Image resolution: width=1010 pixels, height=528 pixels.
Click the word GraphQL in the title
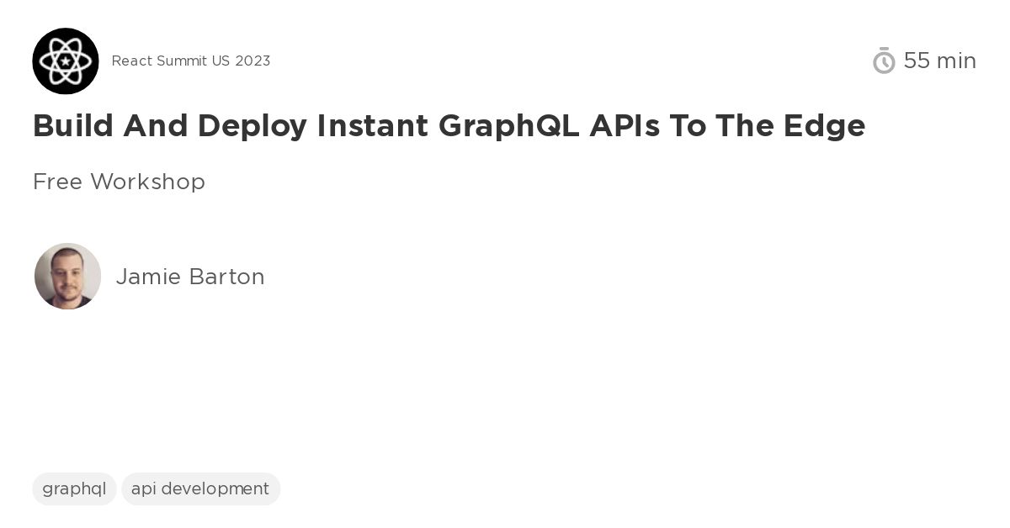(x=508, y=126)
